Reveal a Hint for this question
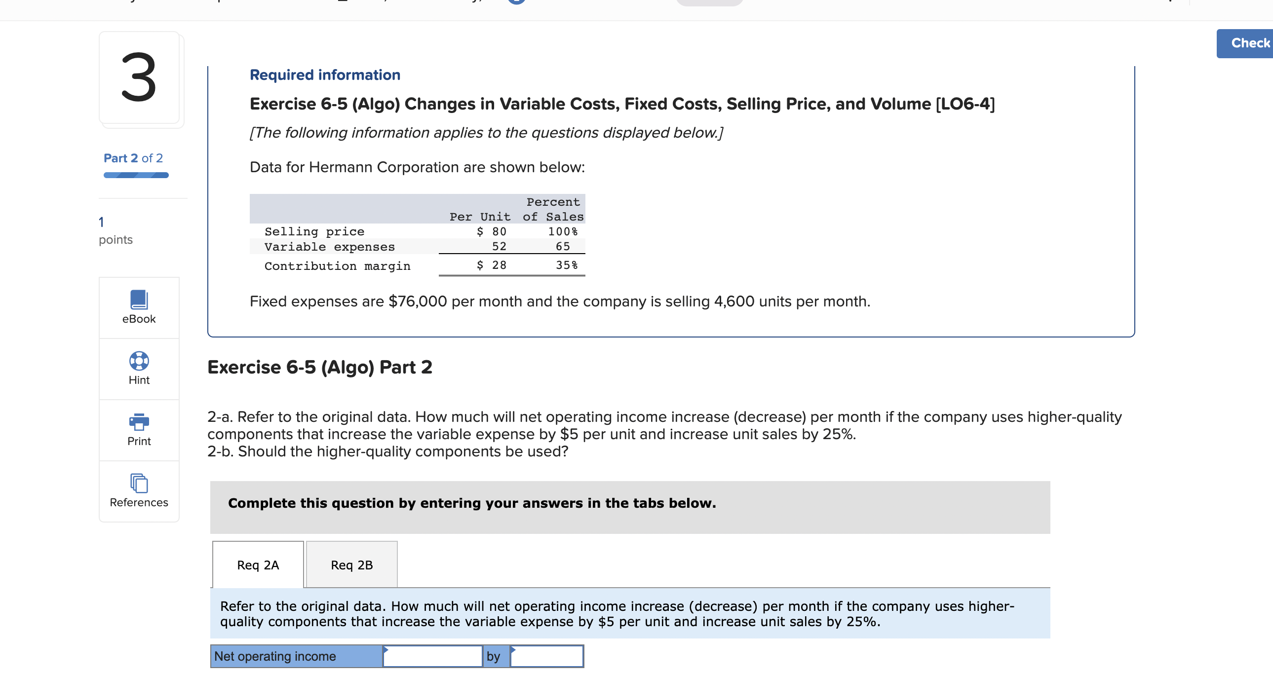1273x675 pixels. click(x=138, y=369)
